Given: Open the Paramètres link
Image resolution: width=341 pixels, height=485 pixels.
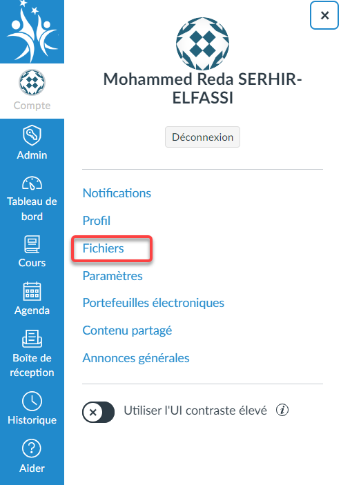Looking at the screenshot, I should (x=113, y=275).
